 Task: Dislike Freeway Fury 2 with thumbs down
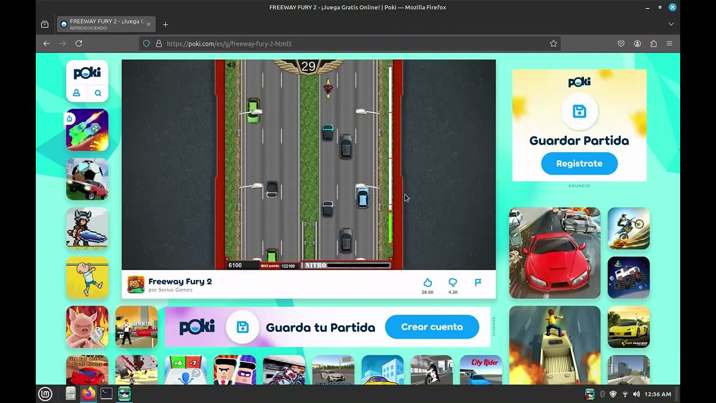click(453, 283)
